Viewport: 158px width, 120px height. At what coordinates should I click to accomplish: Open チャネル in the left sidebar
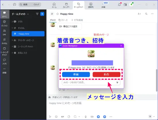pyautogui.click(x=4, y=41)
